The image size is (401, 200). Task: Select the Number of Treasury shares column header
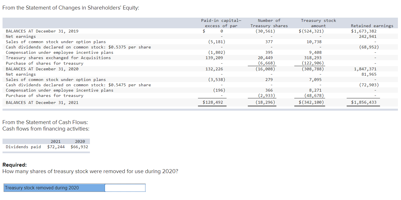pyautogui.click(x=269, y=22)
